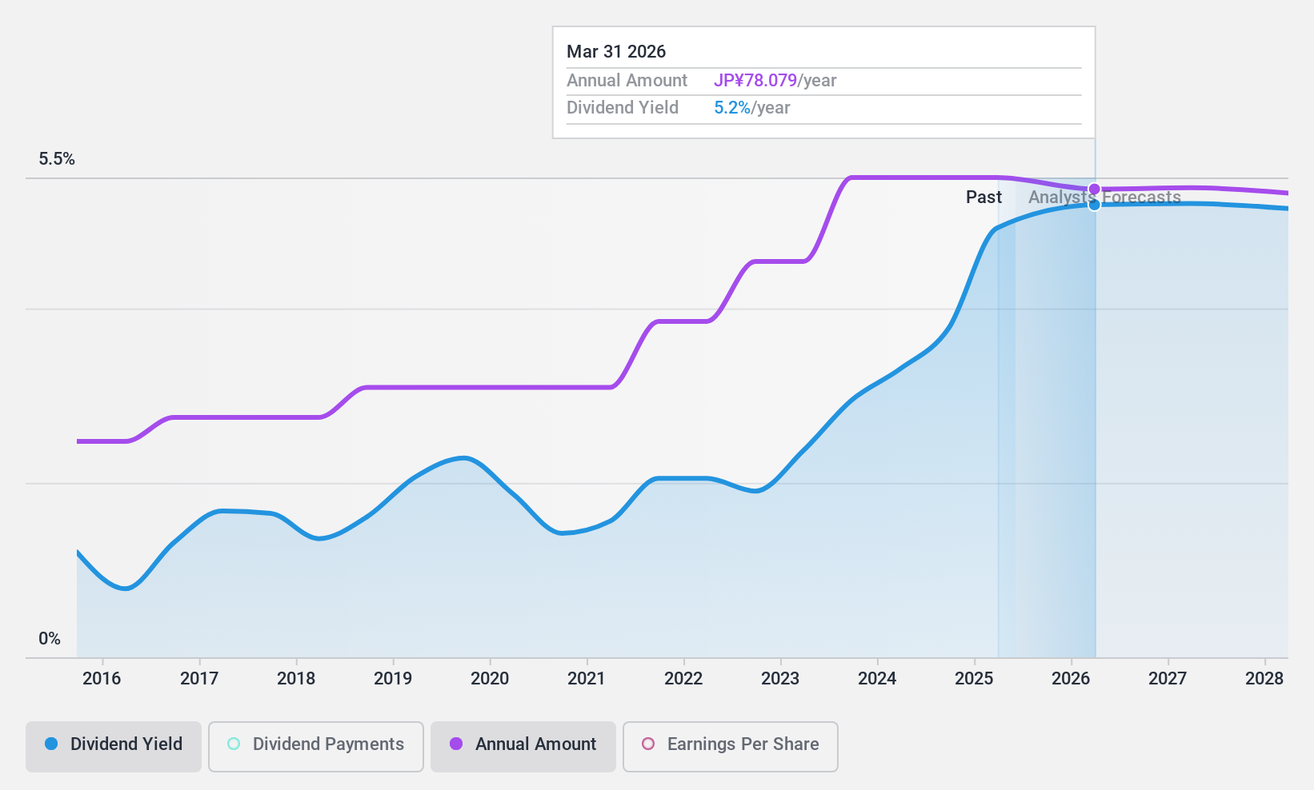1314x790 pixels.
Task: Enable the Dividend Payments series
Action: (x=316, y=747)
